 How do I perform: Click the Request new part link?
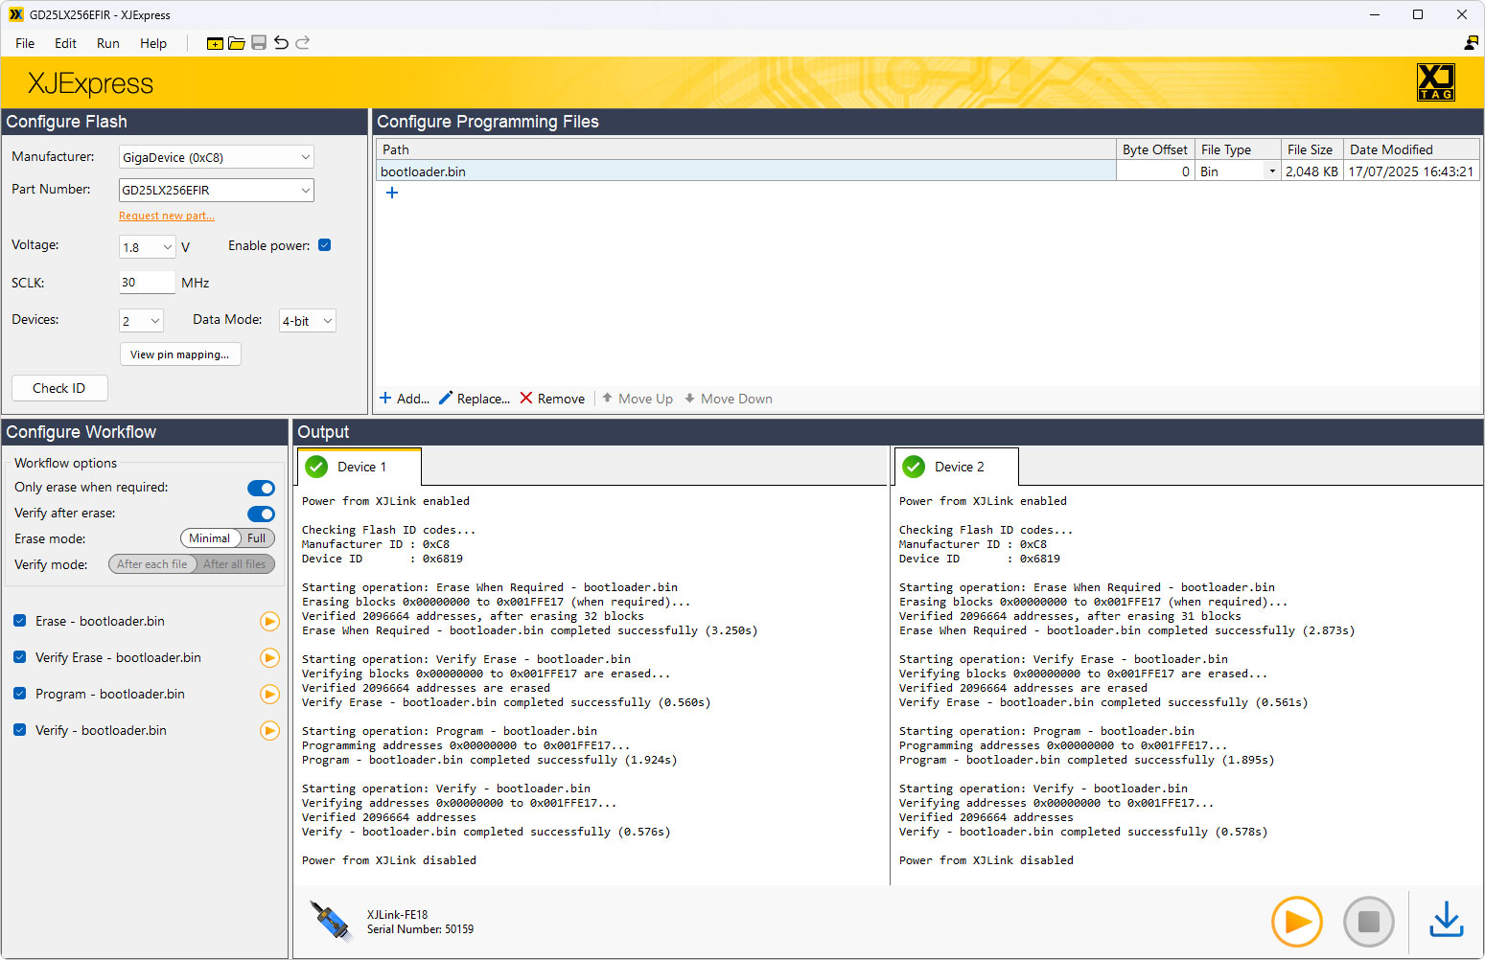point(167,217)
